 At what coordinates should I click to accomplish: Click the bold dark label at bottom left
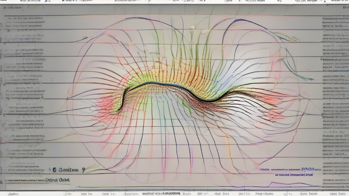58,180
